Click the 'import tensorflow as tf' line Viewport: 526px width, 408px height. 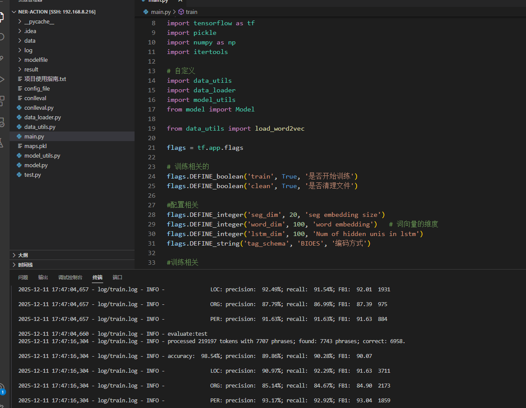click(211, 23)
